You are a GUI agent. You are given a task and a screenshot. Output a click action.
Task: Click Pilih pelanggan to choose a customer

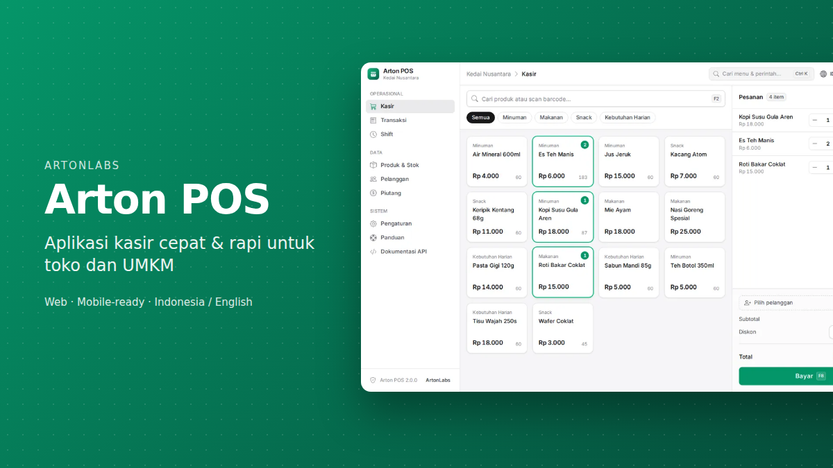pos(786,302)
